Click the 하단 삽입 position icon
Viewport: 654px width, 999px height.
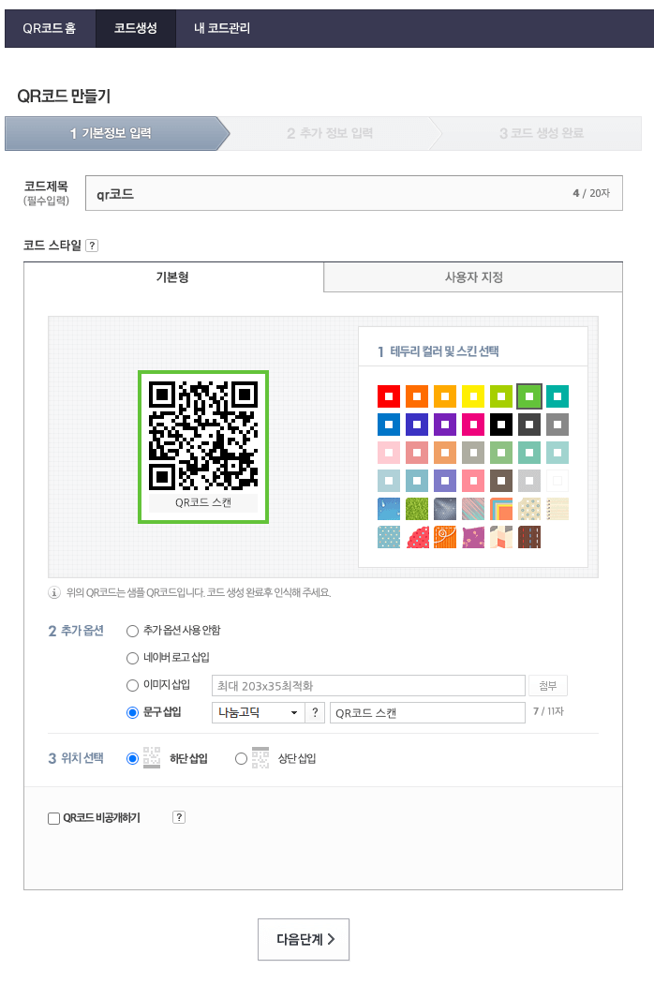click(x=152, y=757)
